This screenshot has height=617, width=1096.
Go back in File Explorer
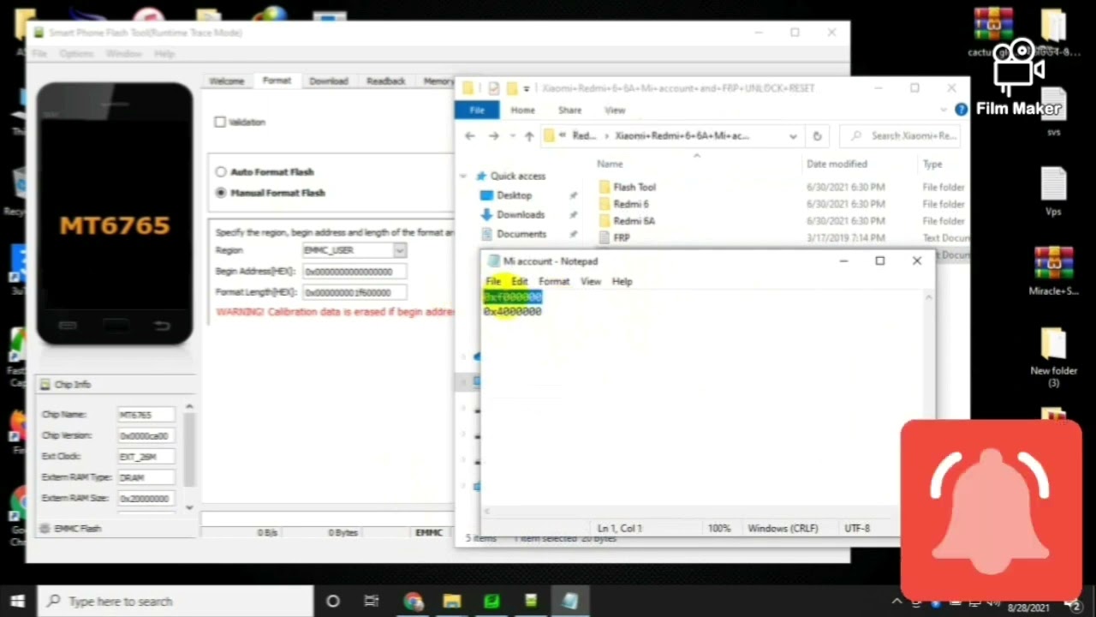470,135
